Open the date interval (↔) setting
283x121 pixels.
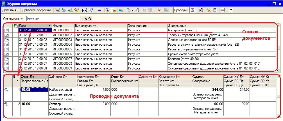click(85, 10)
